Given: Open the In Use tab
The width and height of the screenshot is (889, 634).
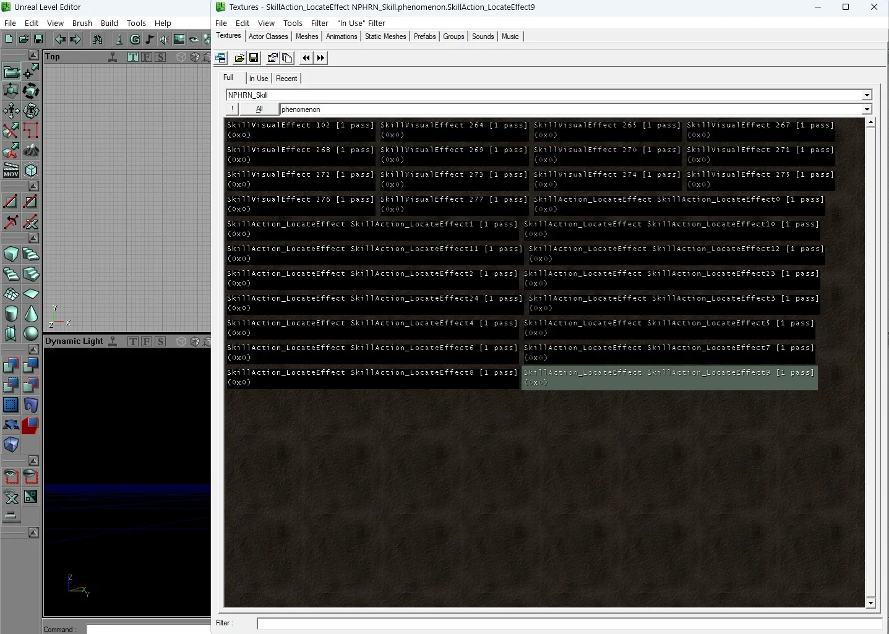Looking at the screenshot, I should 259,79.
